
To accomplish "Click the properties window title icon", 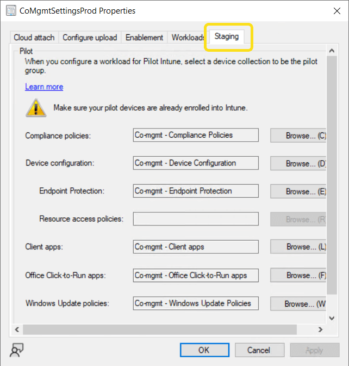I will (11, 11).
